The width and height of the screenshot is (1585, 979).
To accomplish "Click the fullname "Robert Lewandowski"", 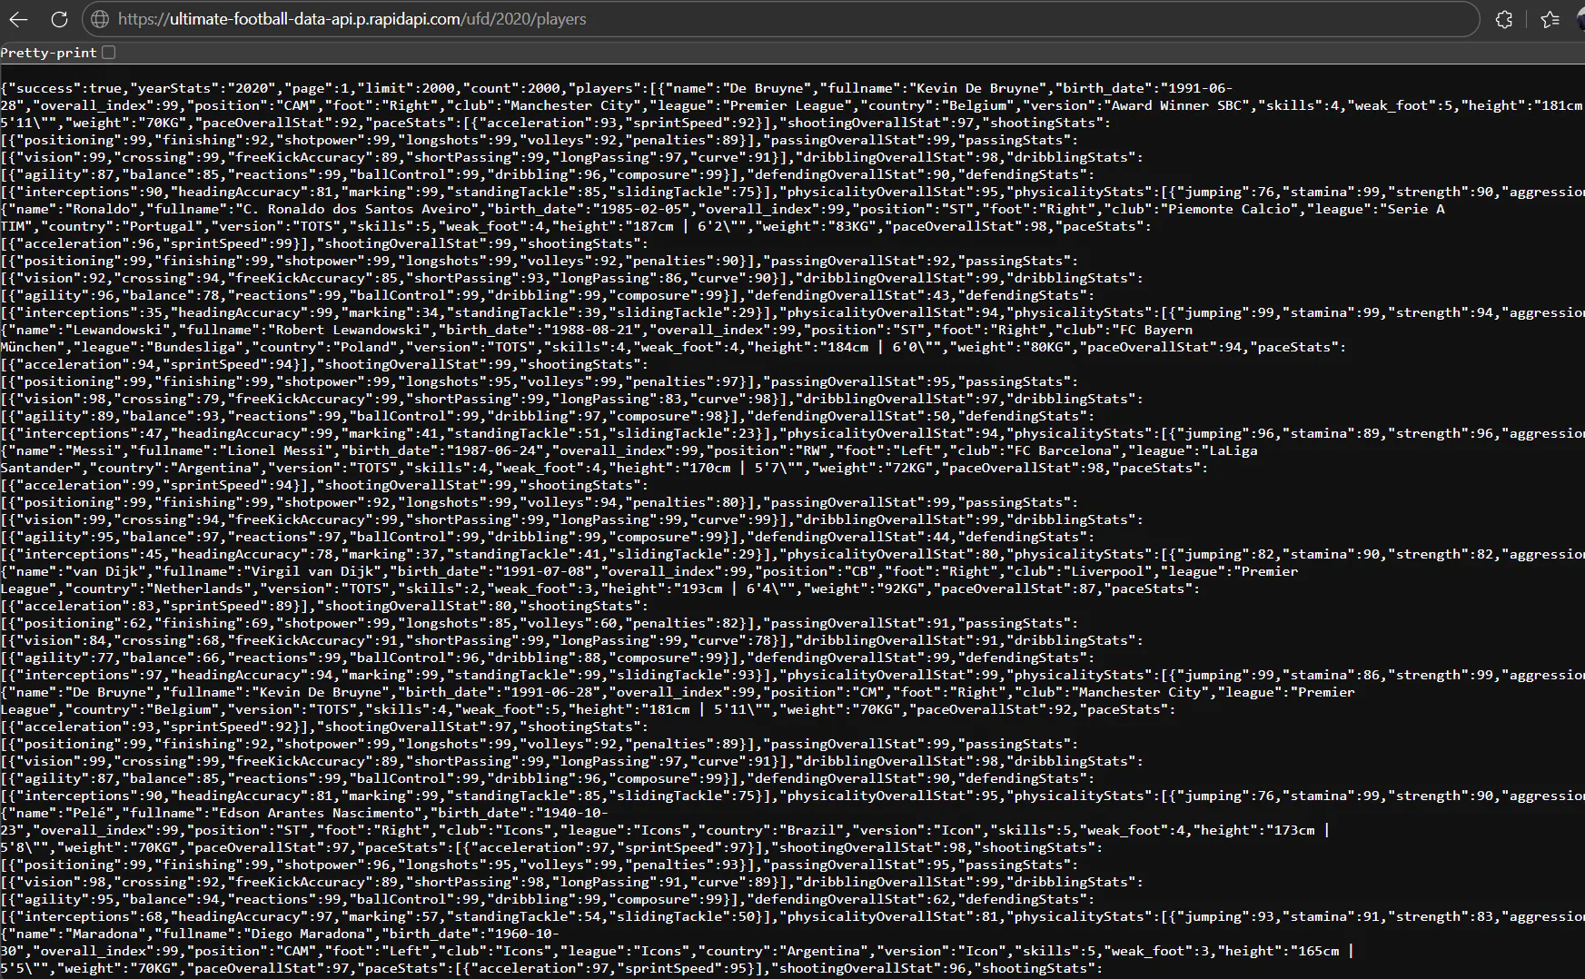I will (349, 330).
